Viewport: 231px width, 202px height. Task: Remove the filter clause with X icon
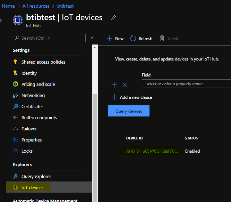click(x=125, y=85)
